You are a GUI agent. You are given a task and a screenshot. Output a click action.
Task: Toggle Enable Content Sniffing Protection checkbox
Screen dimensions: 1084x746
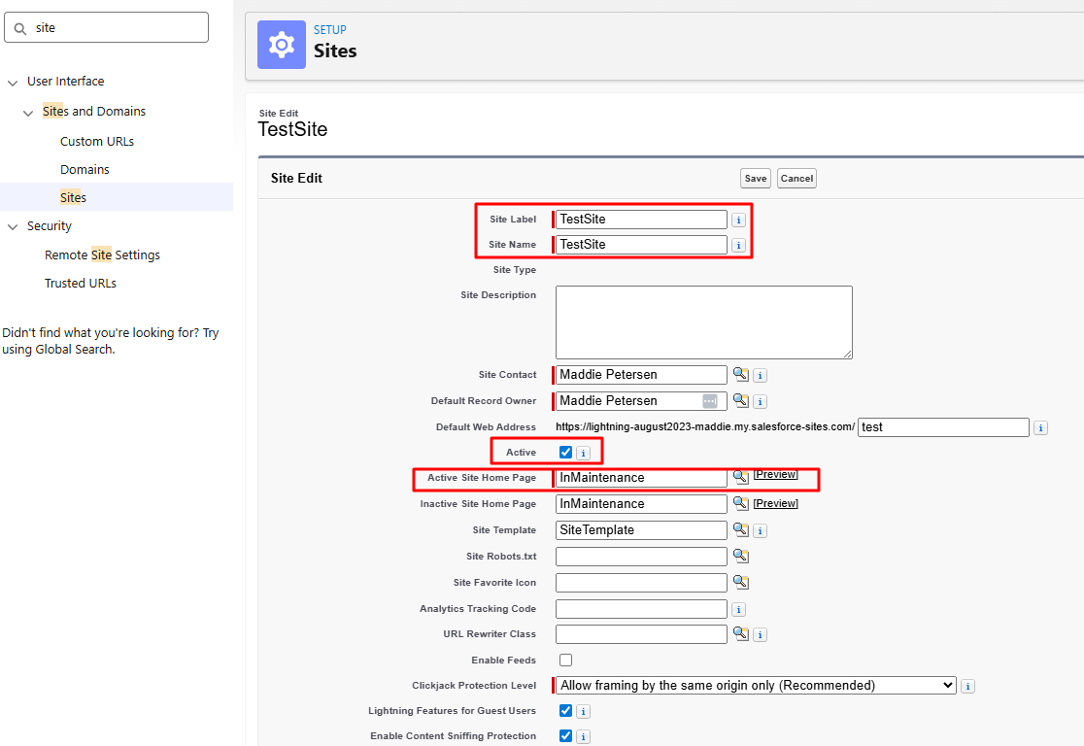pos(565,735)
